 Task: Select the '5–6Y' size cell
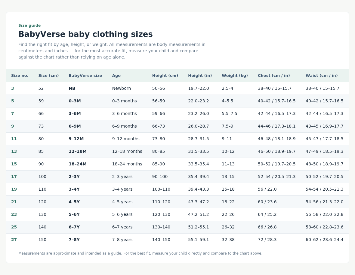[74, 215]
